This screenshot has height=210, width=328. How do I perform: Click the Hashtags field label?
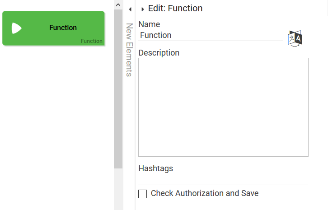(x=155, y=168)
